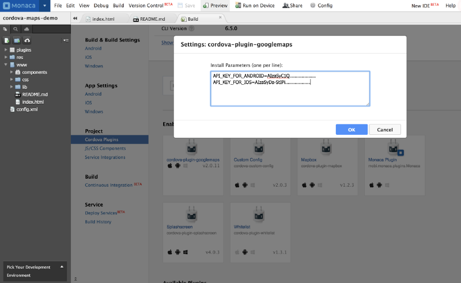Image resolution: width=461 pixels, height=283 pixels.
Task: Open the File menu
Action: coord(58,6)
